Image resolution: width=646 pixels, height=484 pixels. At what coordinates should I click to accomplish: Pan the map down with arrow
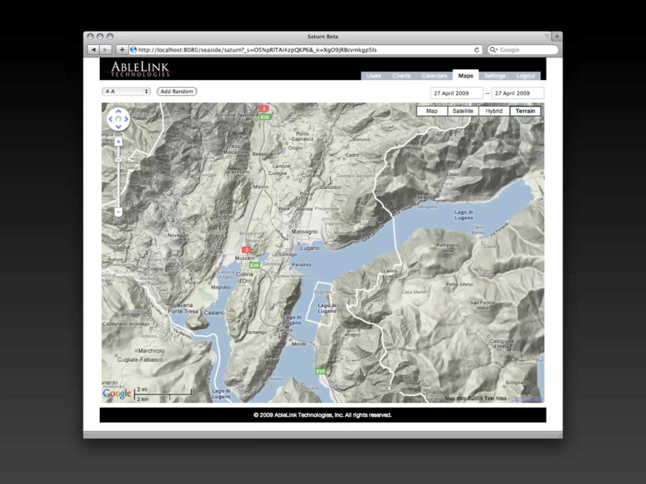point(118,127)
